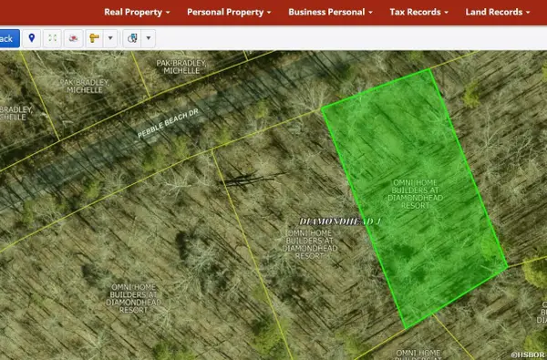Image resolution: width=547 pixels, height=360 pixels.
Task: Expand the Land Records menu
Action: [498, 12]
